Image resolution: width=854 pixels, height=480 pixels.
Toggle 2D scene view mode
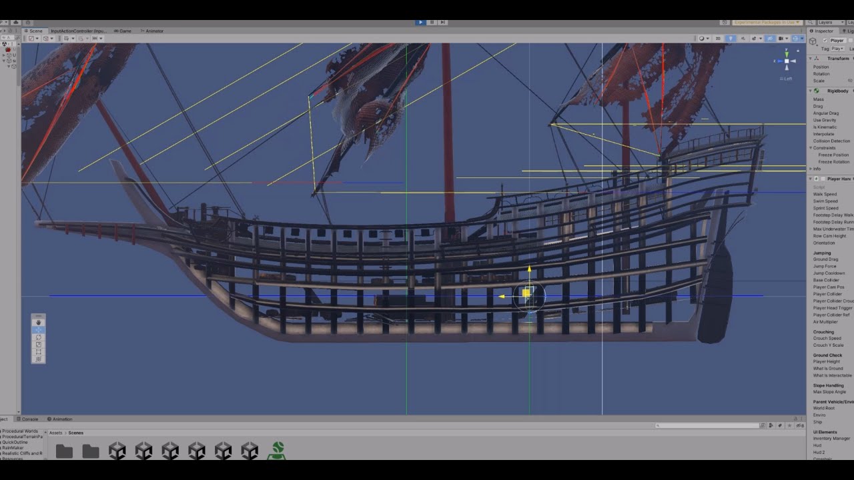[x=718, y=39]
